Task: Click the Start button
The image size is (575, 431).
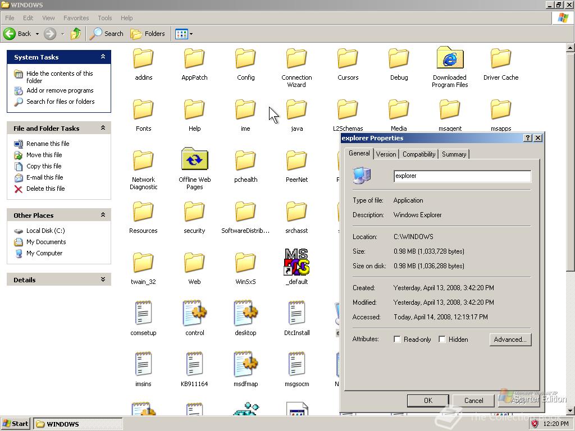Action: pyautogui.click(x=15, y=424)
